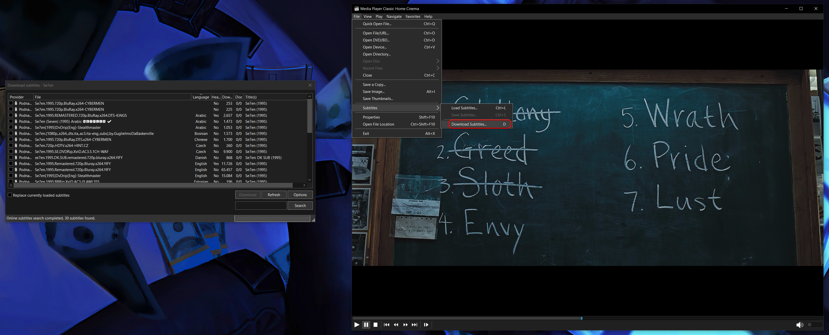
Task: Decrease playback speed with rewind icon
Action: pos(396,325)
